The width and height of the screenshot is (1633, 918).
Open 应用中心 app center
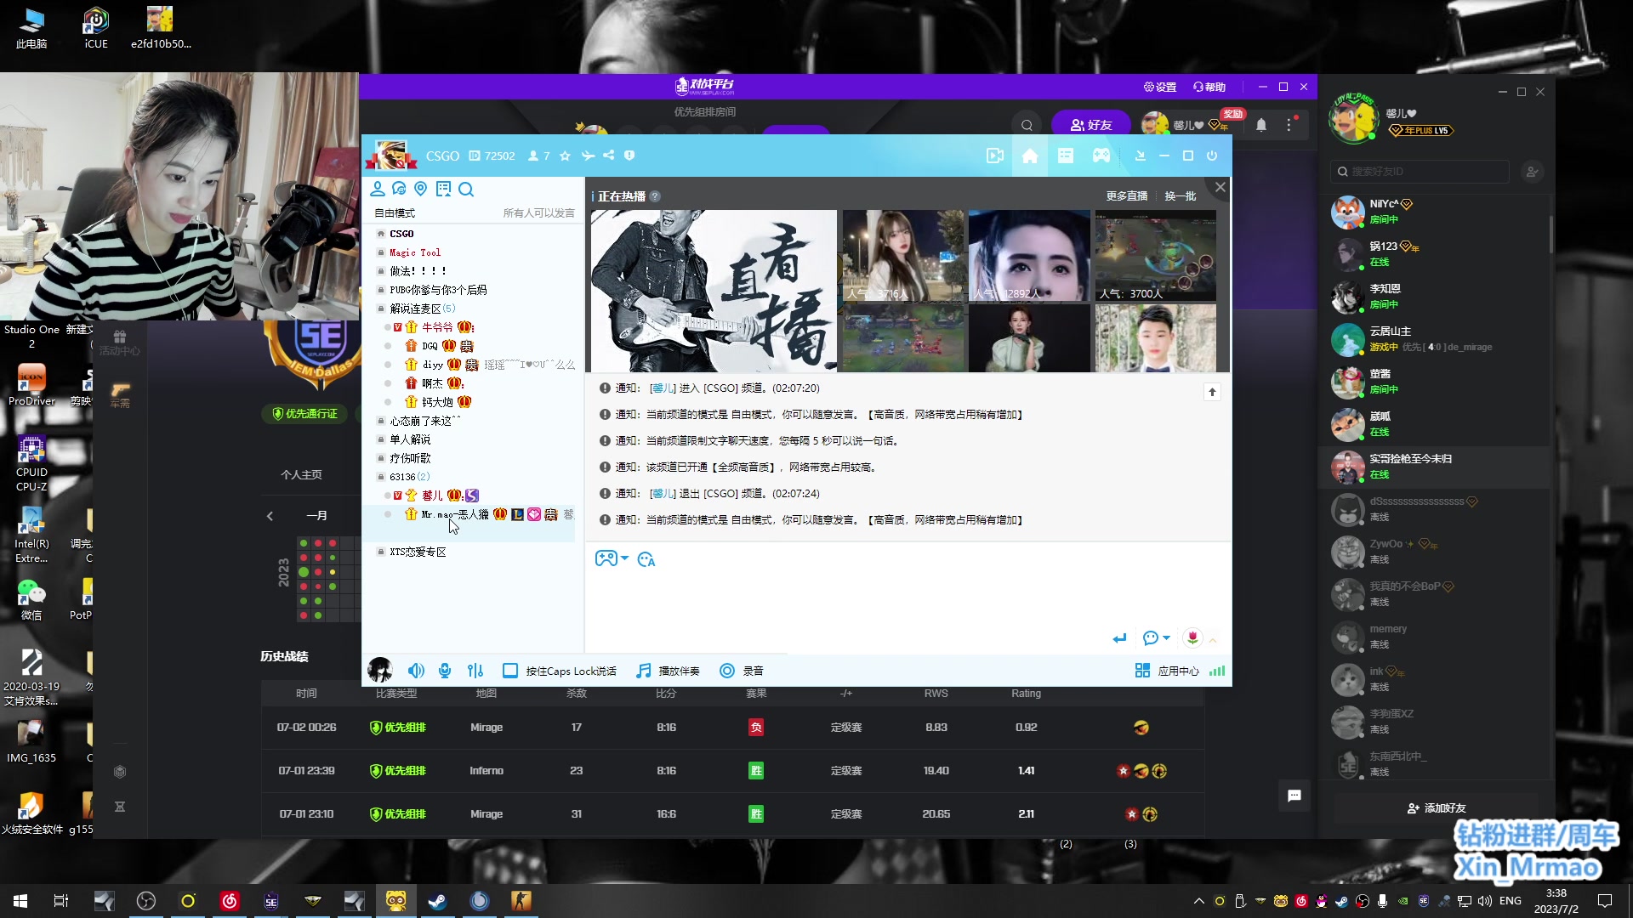(x=1166, y=671)
